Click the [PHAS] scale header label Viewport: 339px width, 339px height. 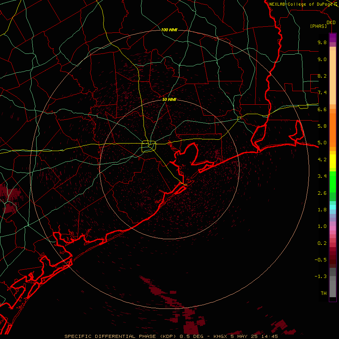tap(318, 26)
